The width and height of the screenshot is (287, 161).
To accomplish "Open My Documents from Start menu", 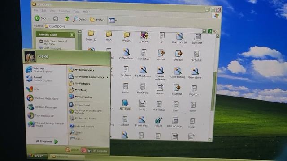I will pyautogui.click(x=82, y=70).
